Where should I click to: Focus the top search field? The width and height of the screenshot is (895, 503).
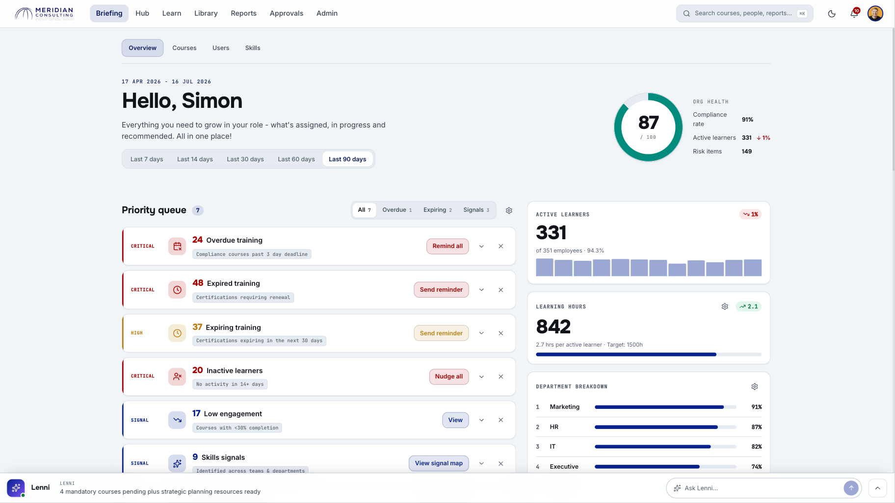click(x=745, y=14)
